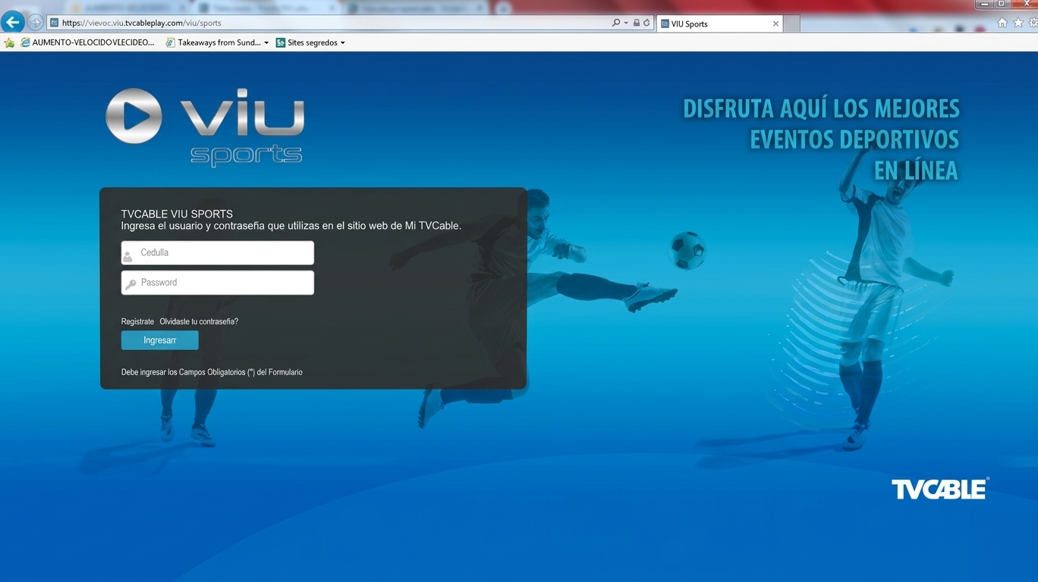Open a new tab with blank tab button
This screenshot has width=1038, height=582.
point(791,23)
